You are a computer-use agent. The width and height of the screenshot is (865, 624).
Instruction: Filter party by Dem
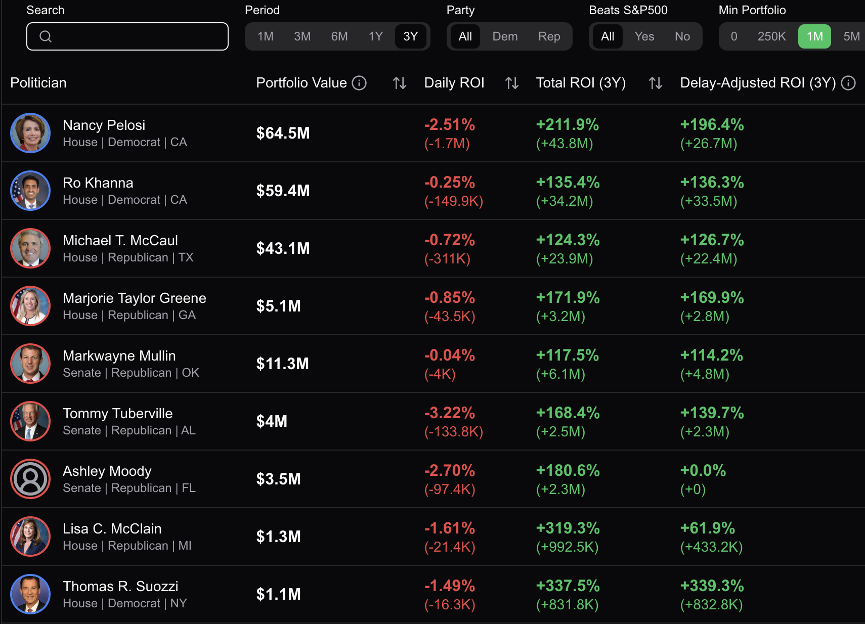[505, 36]
